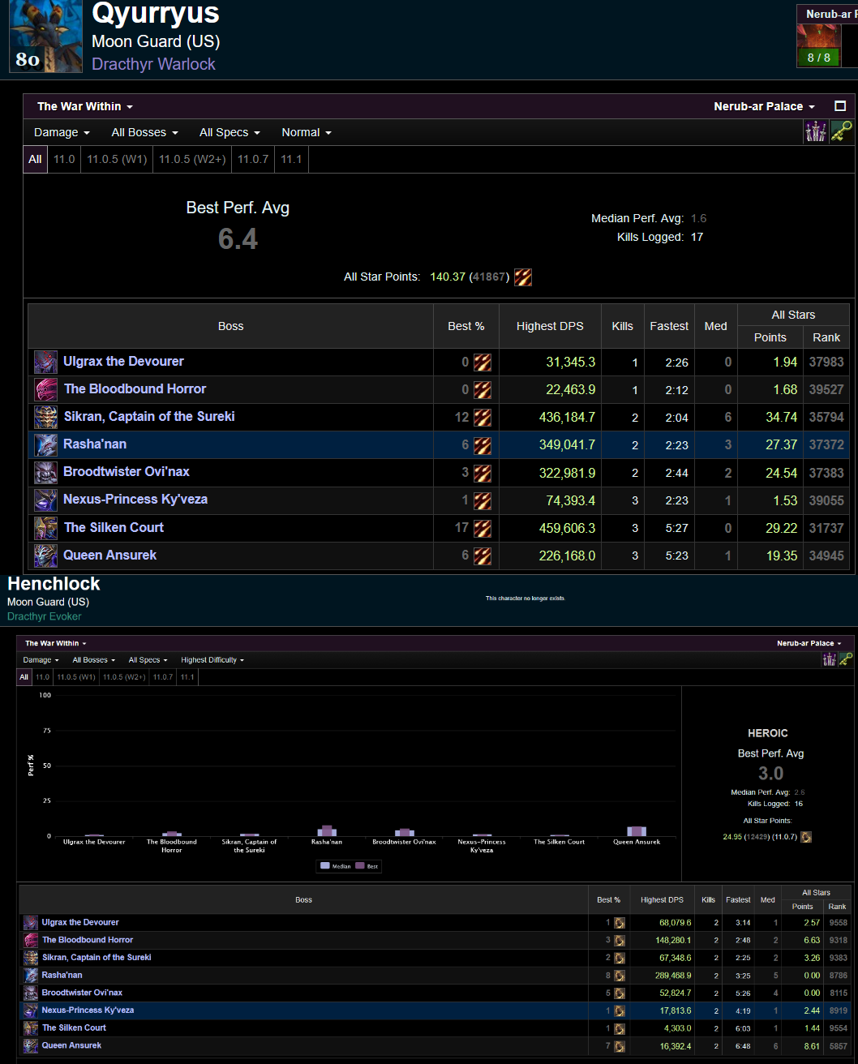The width and height of the screenshot is (858, 1064).
Task: Click the 436,184.7 DPS value in Sikran row
Action: (x=567, y=417)
